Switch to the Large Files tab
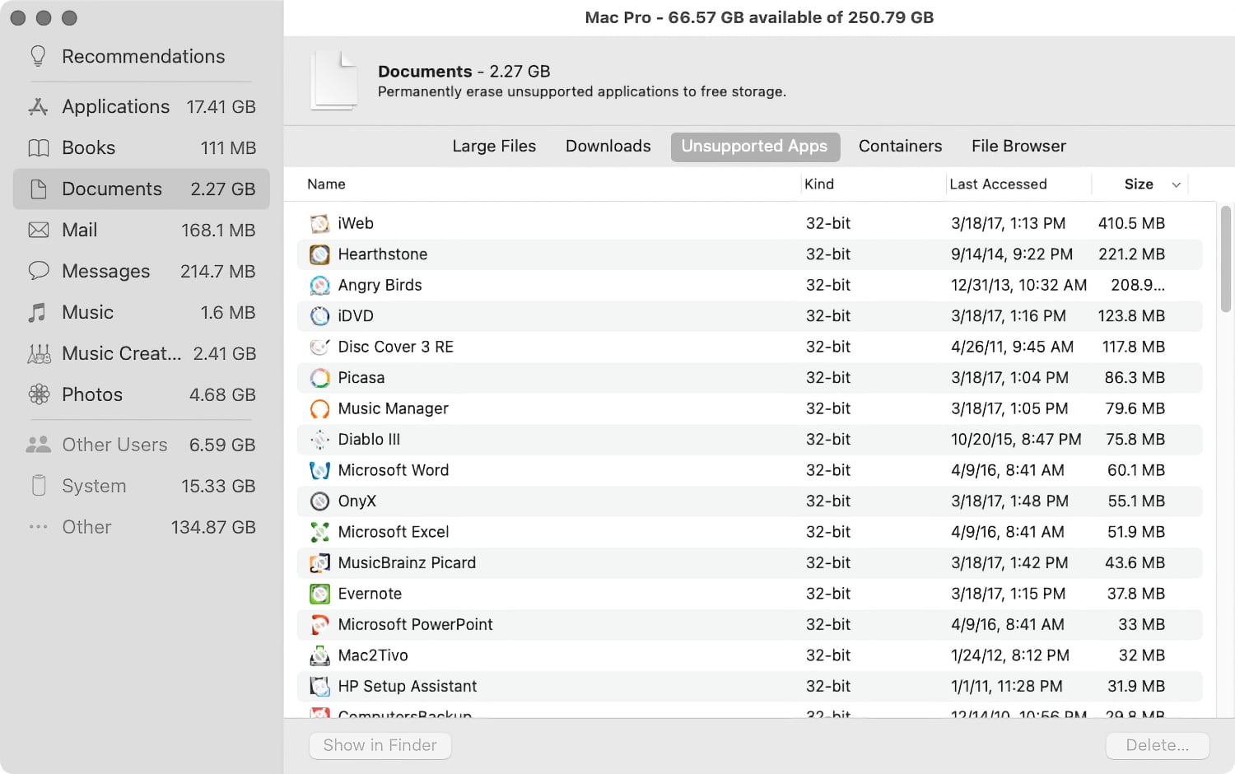Image resolution: width=1235 pixels, height=774 pixels. tap(494, 146)
